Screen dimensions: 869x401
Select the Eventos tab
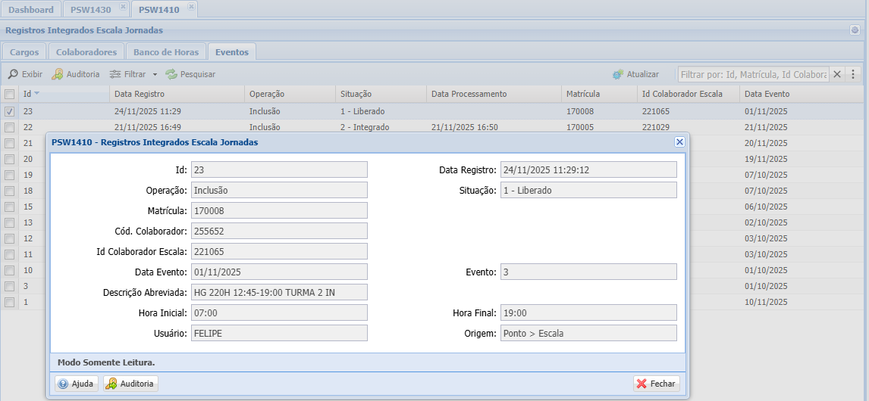click(x=232, y=52)
